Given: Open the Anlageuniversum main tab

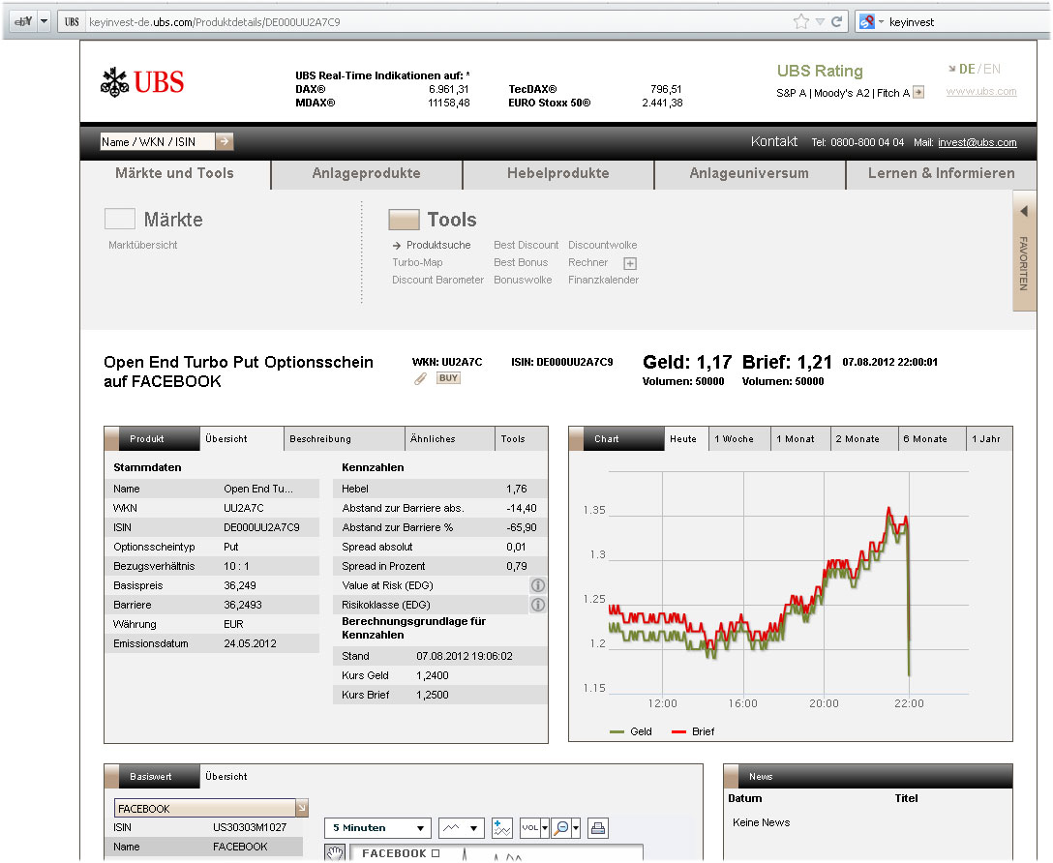Looking at the screenshot, I should tap(749, 173).
